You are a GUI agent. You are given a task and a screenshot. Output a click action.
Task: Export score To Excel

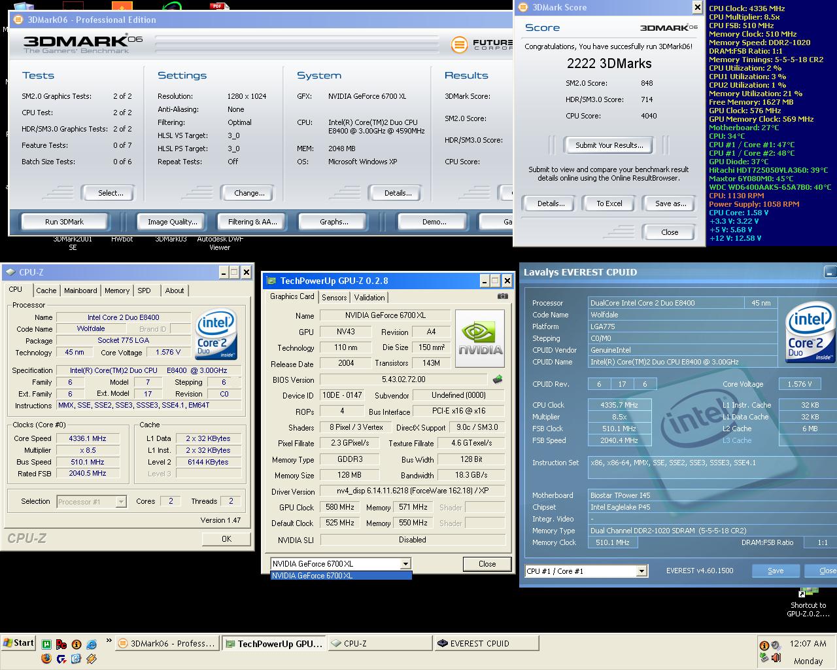[609, 203]
